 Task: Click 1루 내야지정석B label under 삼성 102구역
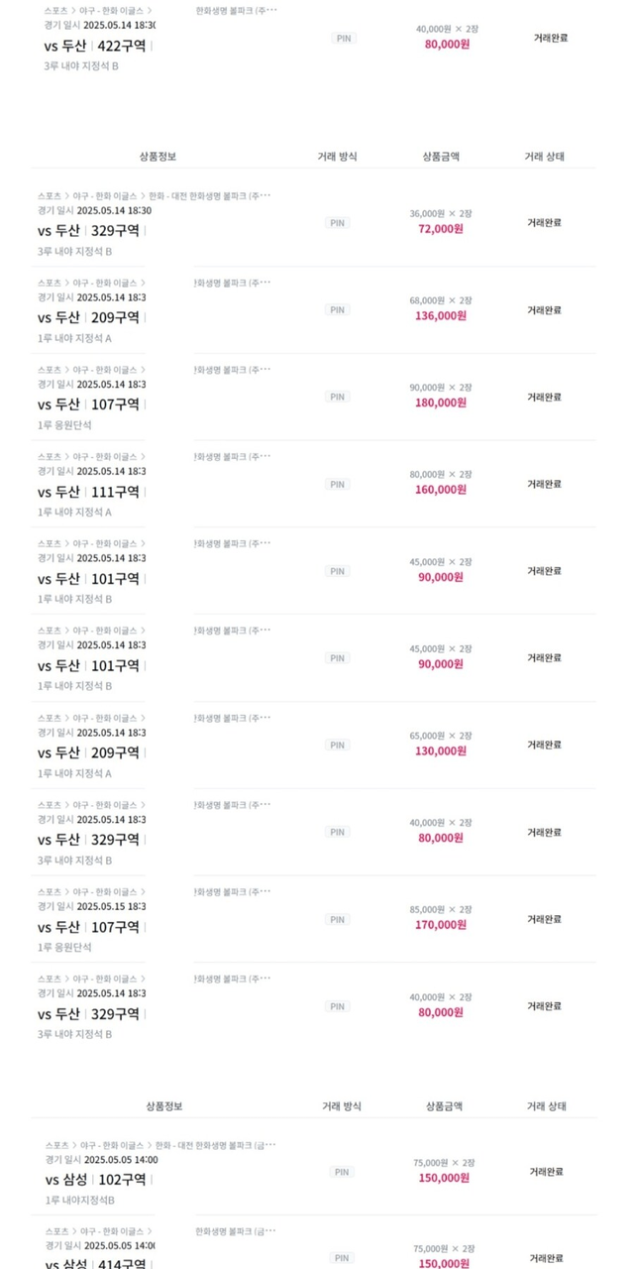coord(80,1201)
